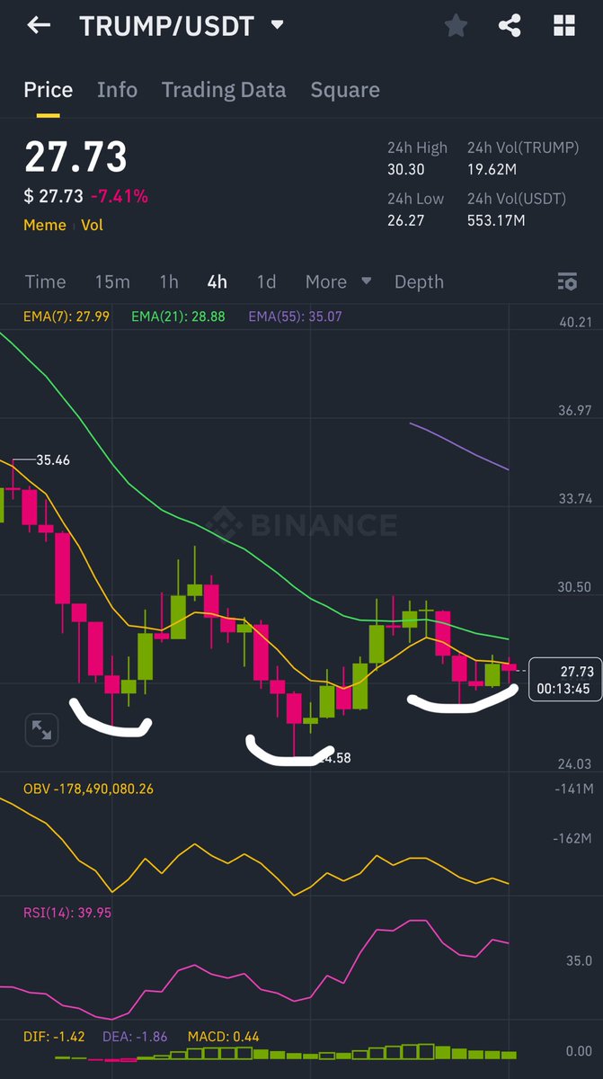This screenshot has height=1079, width=603.
Task: Click the 24h Vol(TRUMP) value 19.62M
Action: click(493, 169)
